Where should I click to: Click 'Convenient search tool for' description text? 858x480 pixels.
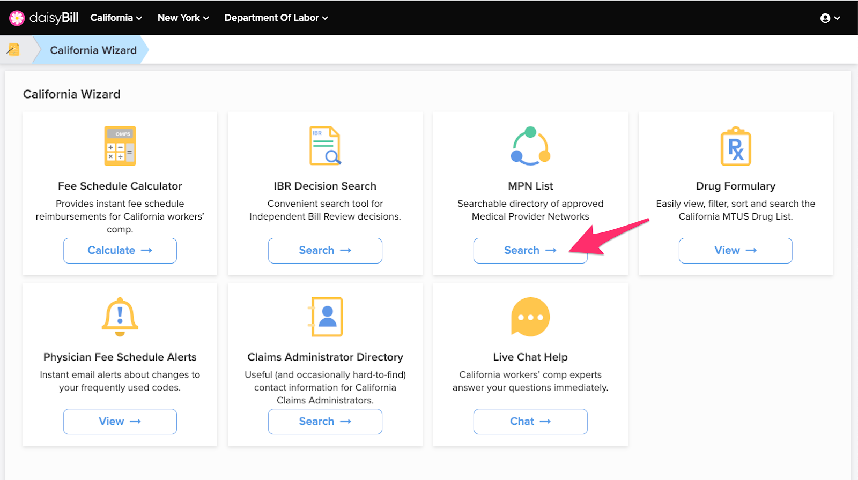click(x=325, y=204)
